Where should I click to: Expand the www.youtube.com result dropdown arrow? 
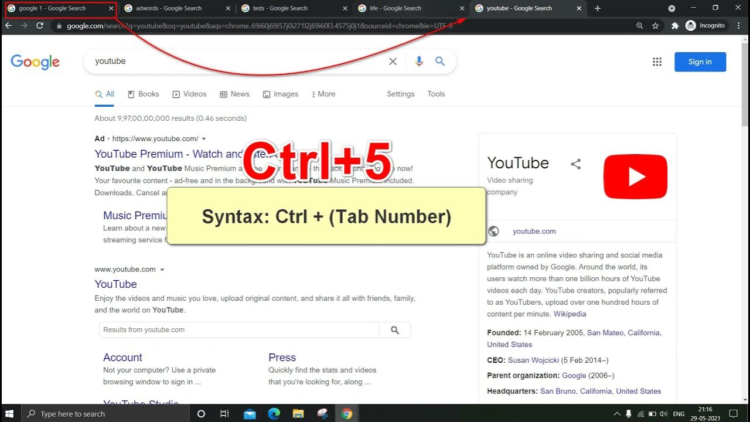coord(162,270)
